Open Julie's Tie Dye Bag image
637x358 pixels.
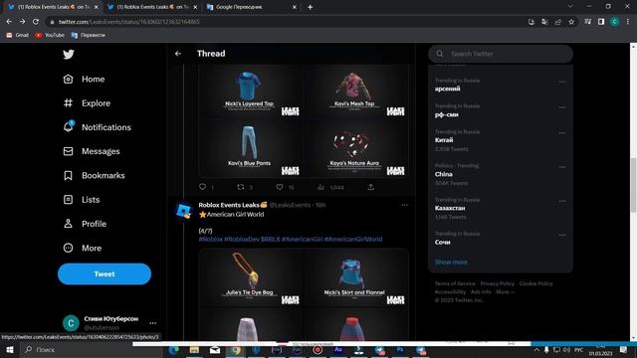click(x=251, y=277)
